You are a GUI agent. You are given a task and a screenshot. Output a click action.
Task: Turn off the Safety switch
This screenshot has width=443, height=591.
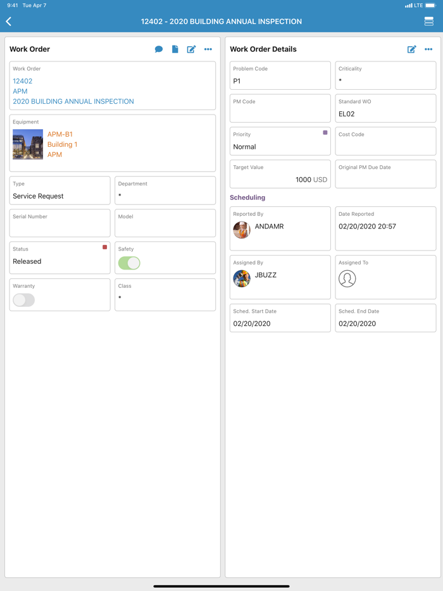click(x=129, y=263)
